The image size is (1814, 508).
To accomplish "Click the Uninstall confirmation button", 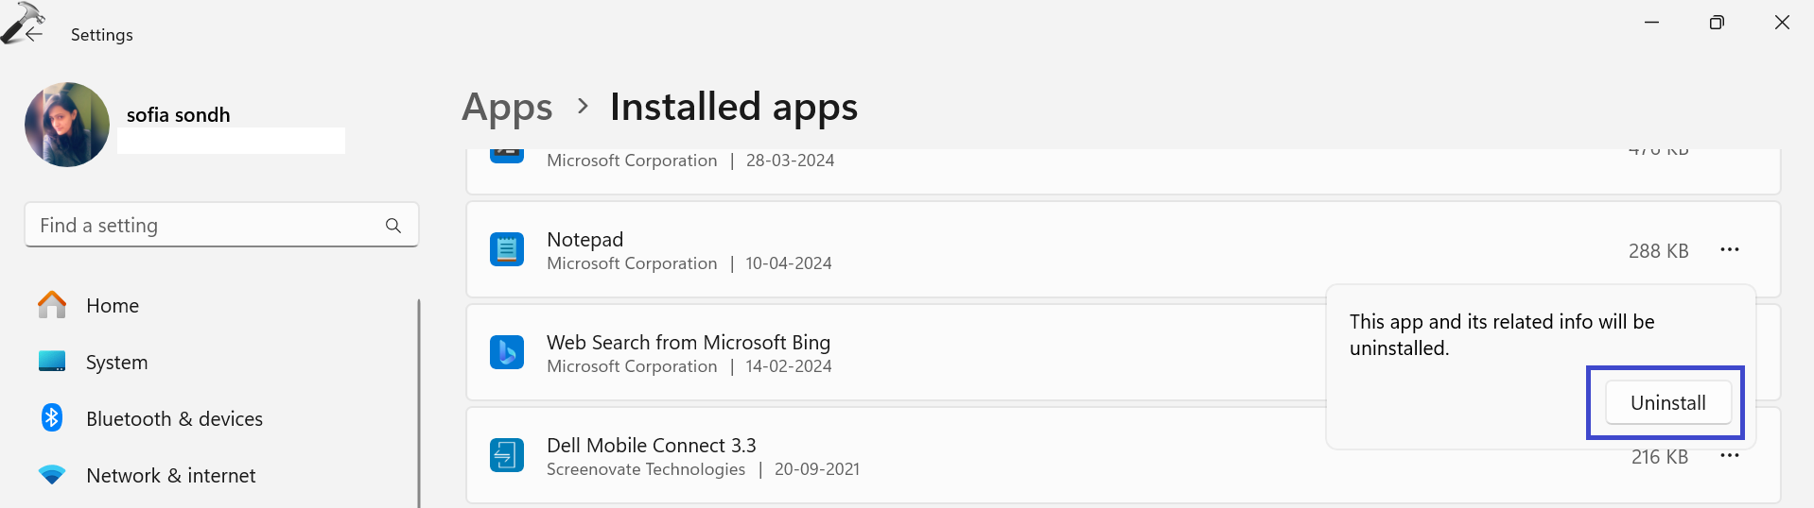I will point(1667,403).
